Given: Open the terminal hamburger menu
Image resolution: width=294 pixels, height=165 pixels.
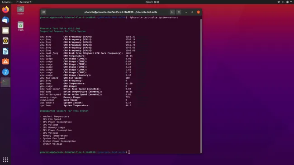Looking at the screenshot, I should [x=179, y=12].
